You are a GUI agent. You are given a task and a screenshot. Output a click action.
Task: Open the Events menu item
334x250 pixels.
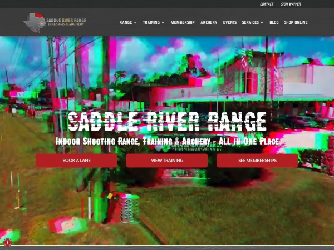[229, 22]
